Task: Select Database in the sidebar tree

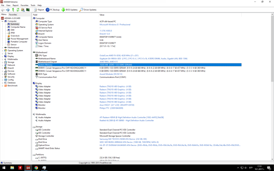Action: pyautogui.click(x=11, y=83)
